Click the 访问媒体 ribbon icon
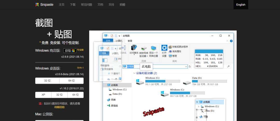The image size is (280, 121). tap(134, 48)
